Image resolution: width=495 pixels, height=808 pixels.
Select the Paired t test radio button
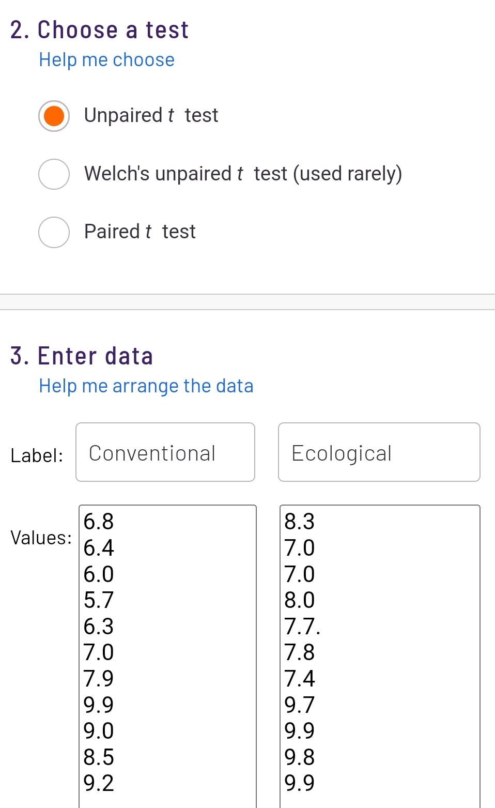[x=54, y=232]
